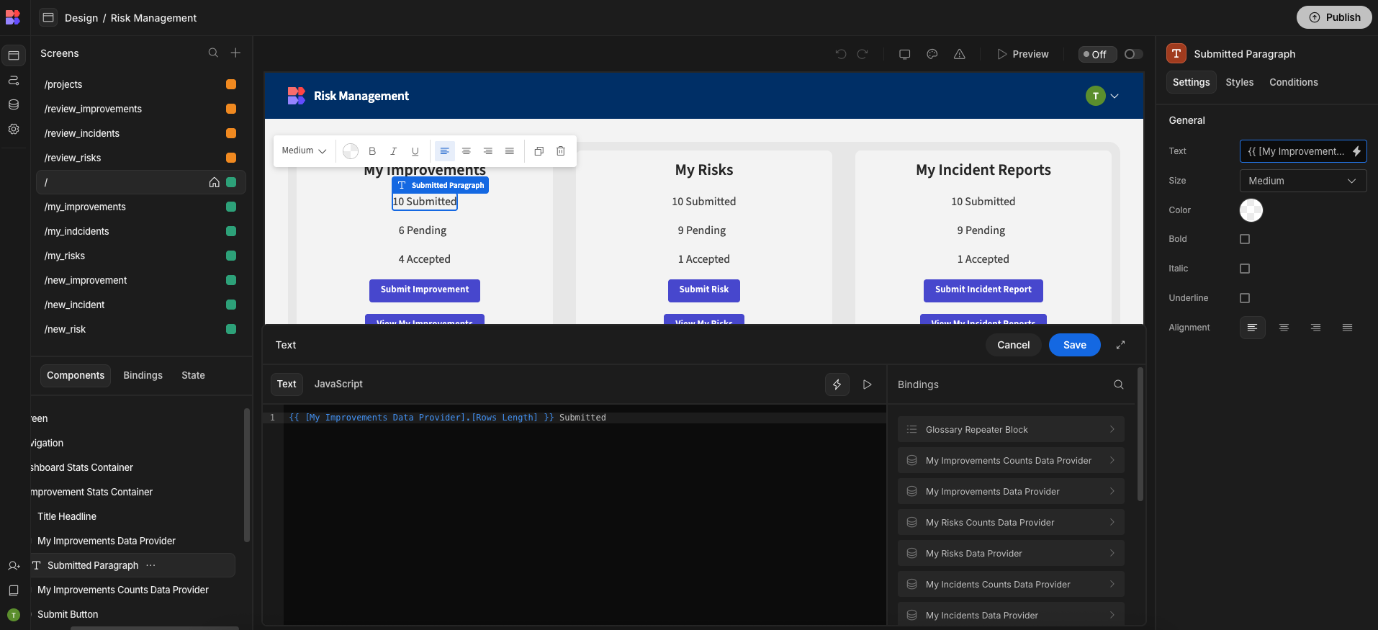Viewport: 1378px width, 630px height.
Task: Open the State tab in left panel
Action: 193,375
